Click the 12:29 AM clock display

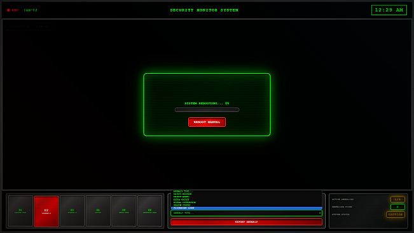click(389, 10)
